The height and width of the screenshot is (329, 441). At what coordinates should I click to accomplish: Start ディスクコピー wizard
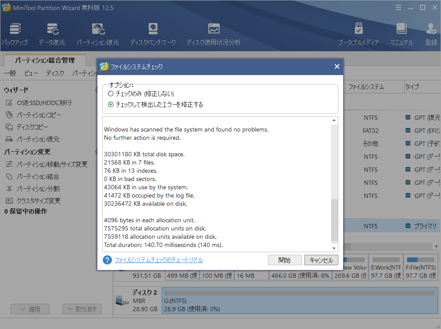(x=27, y=127)
